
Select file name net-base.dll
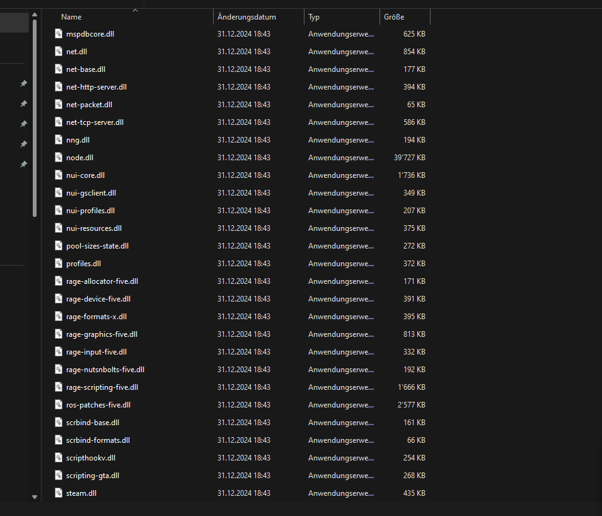[86, 69]
